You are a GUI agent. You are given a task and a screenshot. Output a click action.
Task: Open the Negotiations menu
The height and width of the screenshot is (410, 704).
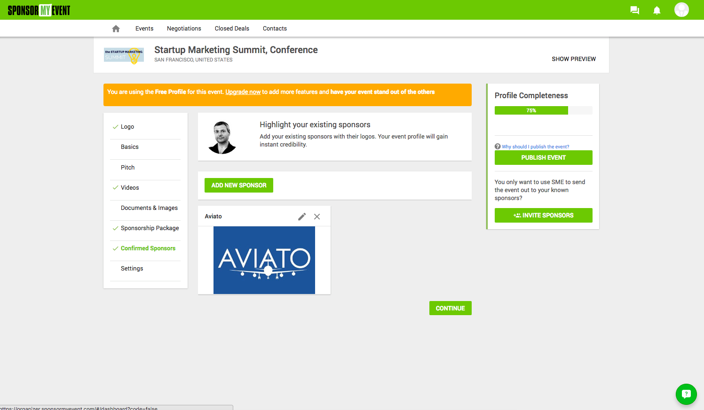(x=184, y=29)
